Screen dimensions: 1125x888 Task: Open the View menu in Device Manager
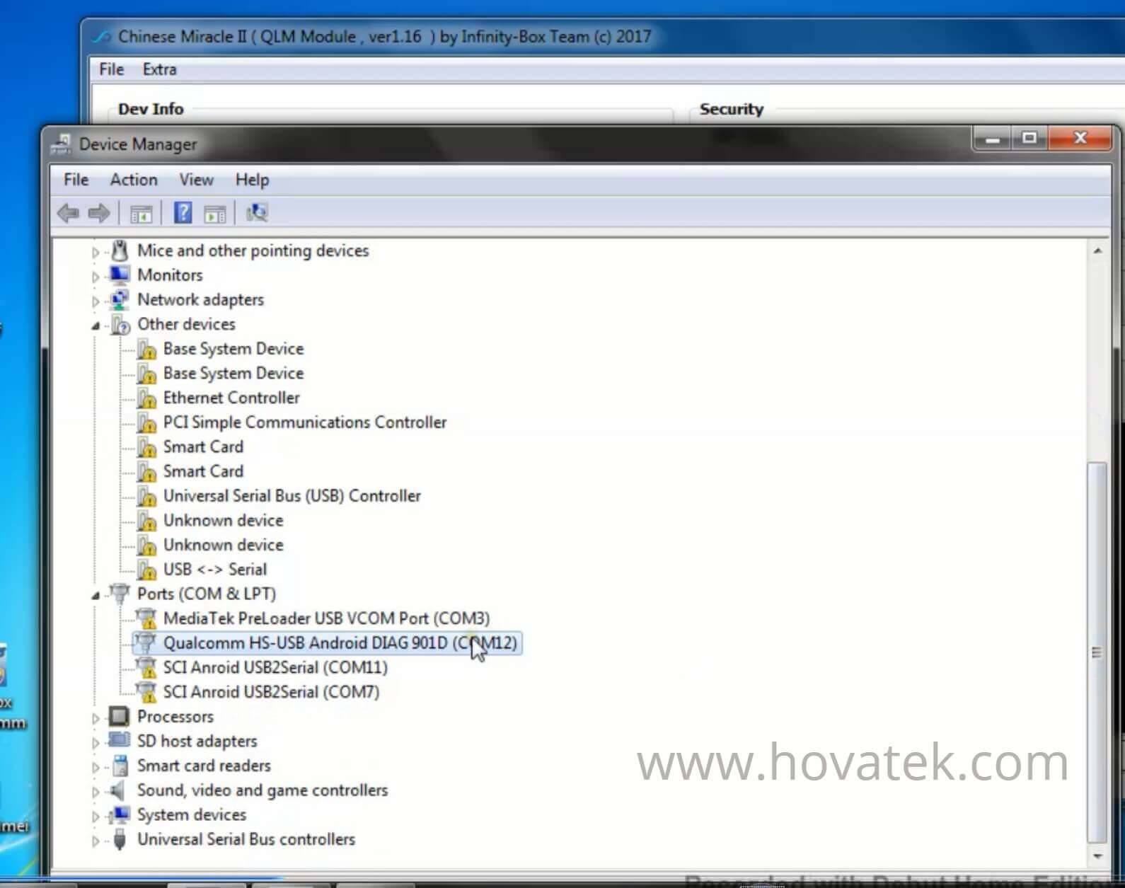[x=196, y=180]
